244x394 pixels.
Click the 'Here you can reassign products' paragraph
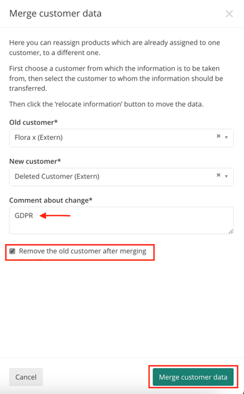[x=115, y=48]
